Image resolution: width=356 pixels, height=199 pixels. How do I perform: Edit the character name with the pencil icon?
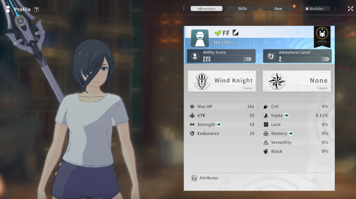click(235, 33)
